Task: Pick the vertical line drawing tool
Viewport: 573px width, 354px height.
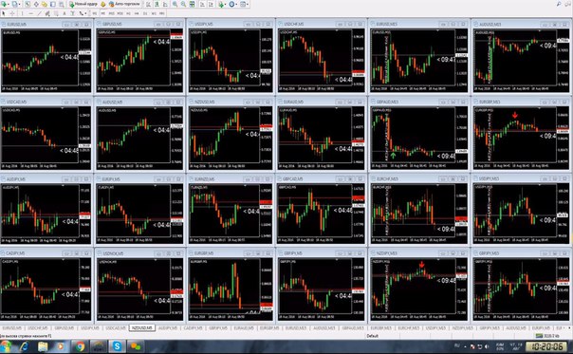Action: 22,13
